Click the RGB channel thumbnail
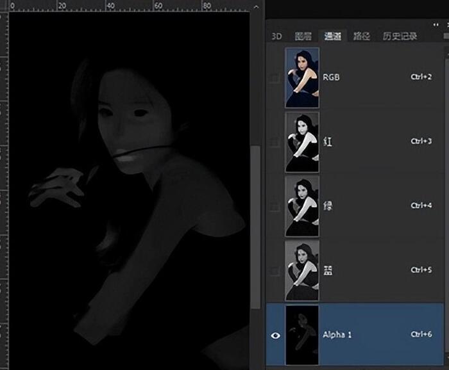The image size is (449, 370). (302, 77)
